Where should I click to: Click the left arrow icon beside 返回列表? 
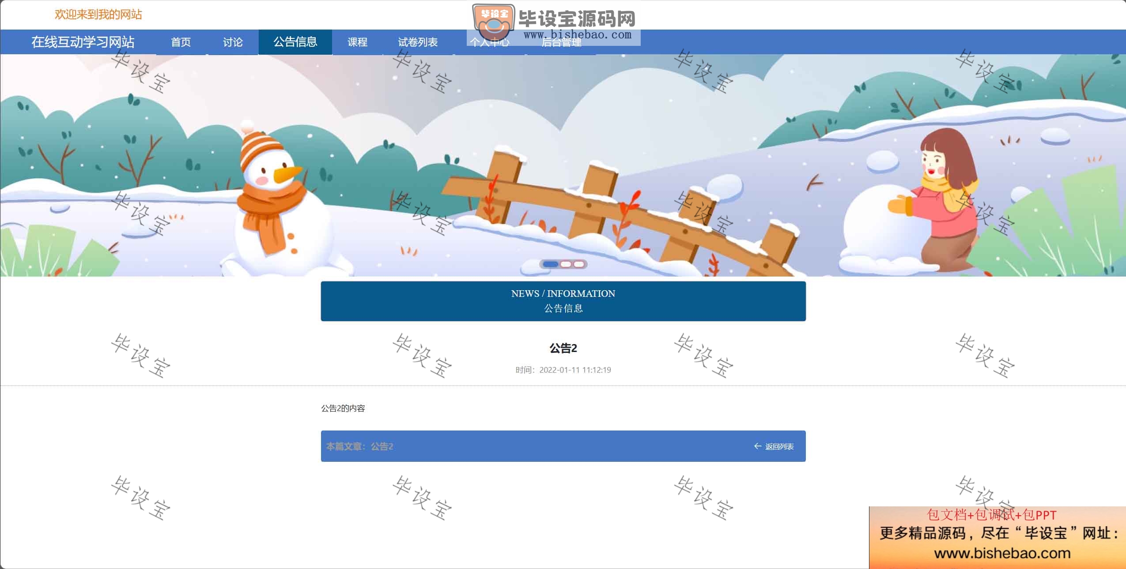(x=757, y=446)
